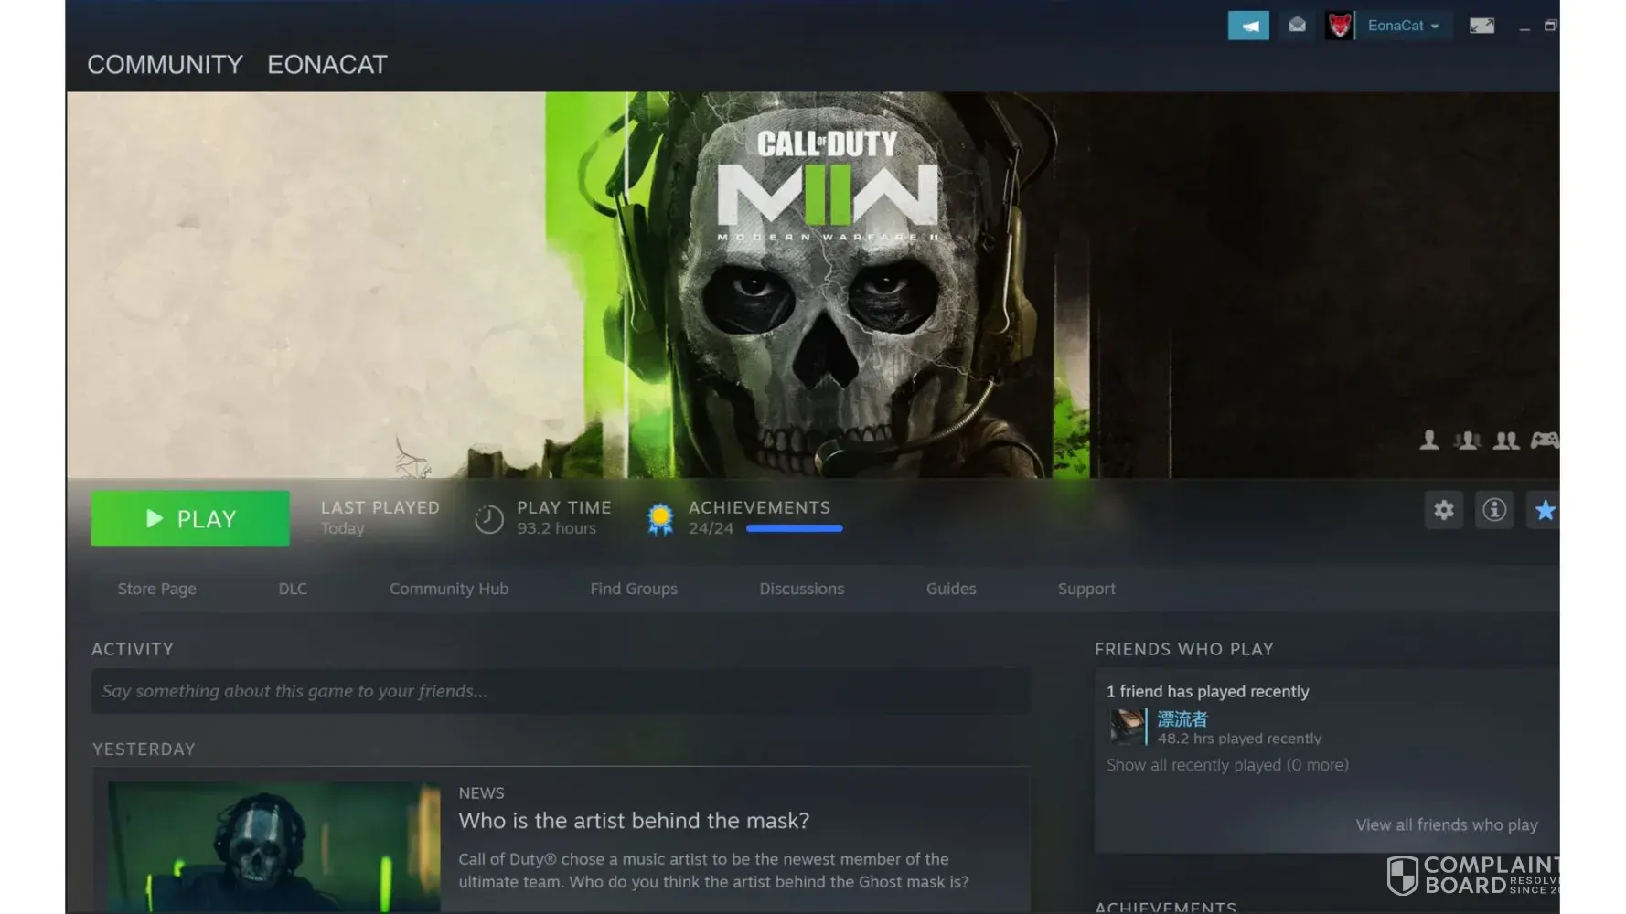Screen dimensions: 1626x914
Task: Show all recently played friends
Action: pyautogui.click(x=1226, y=765)
